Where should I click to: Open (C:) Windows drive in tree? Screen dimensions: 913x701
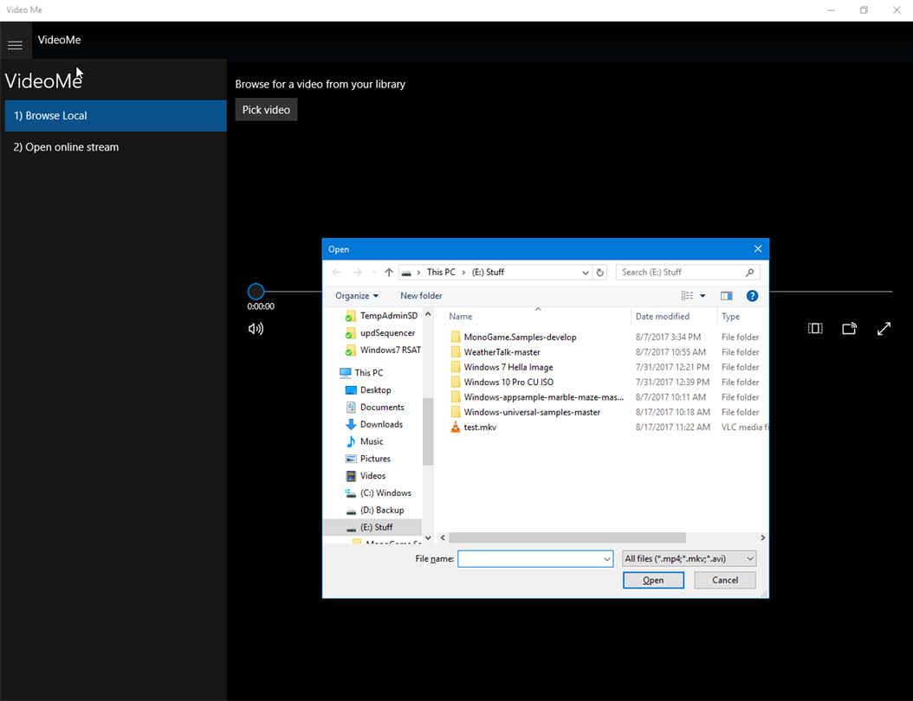(379, 492)
